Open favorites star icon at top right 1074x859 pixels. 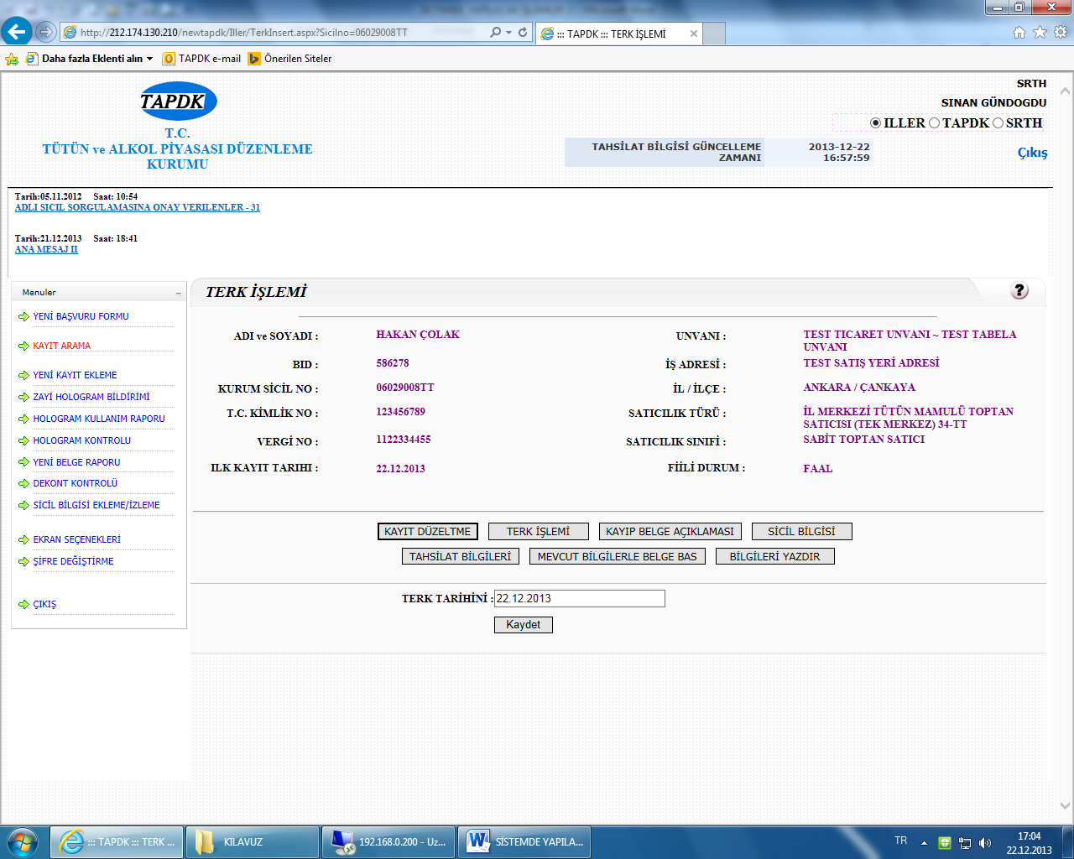(x=1040, y=33)
